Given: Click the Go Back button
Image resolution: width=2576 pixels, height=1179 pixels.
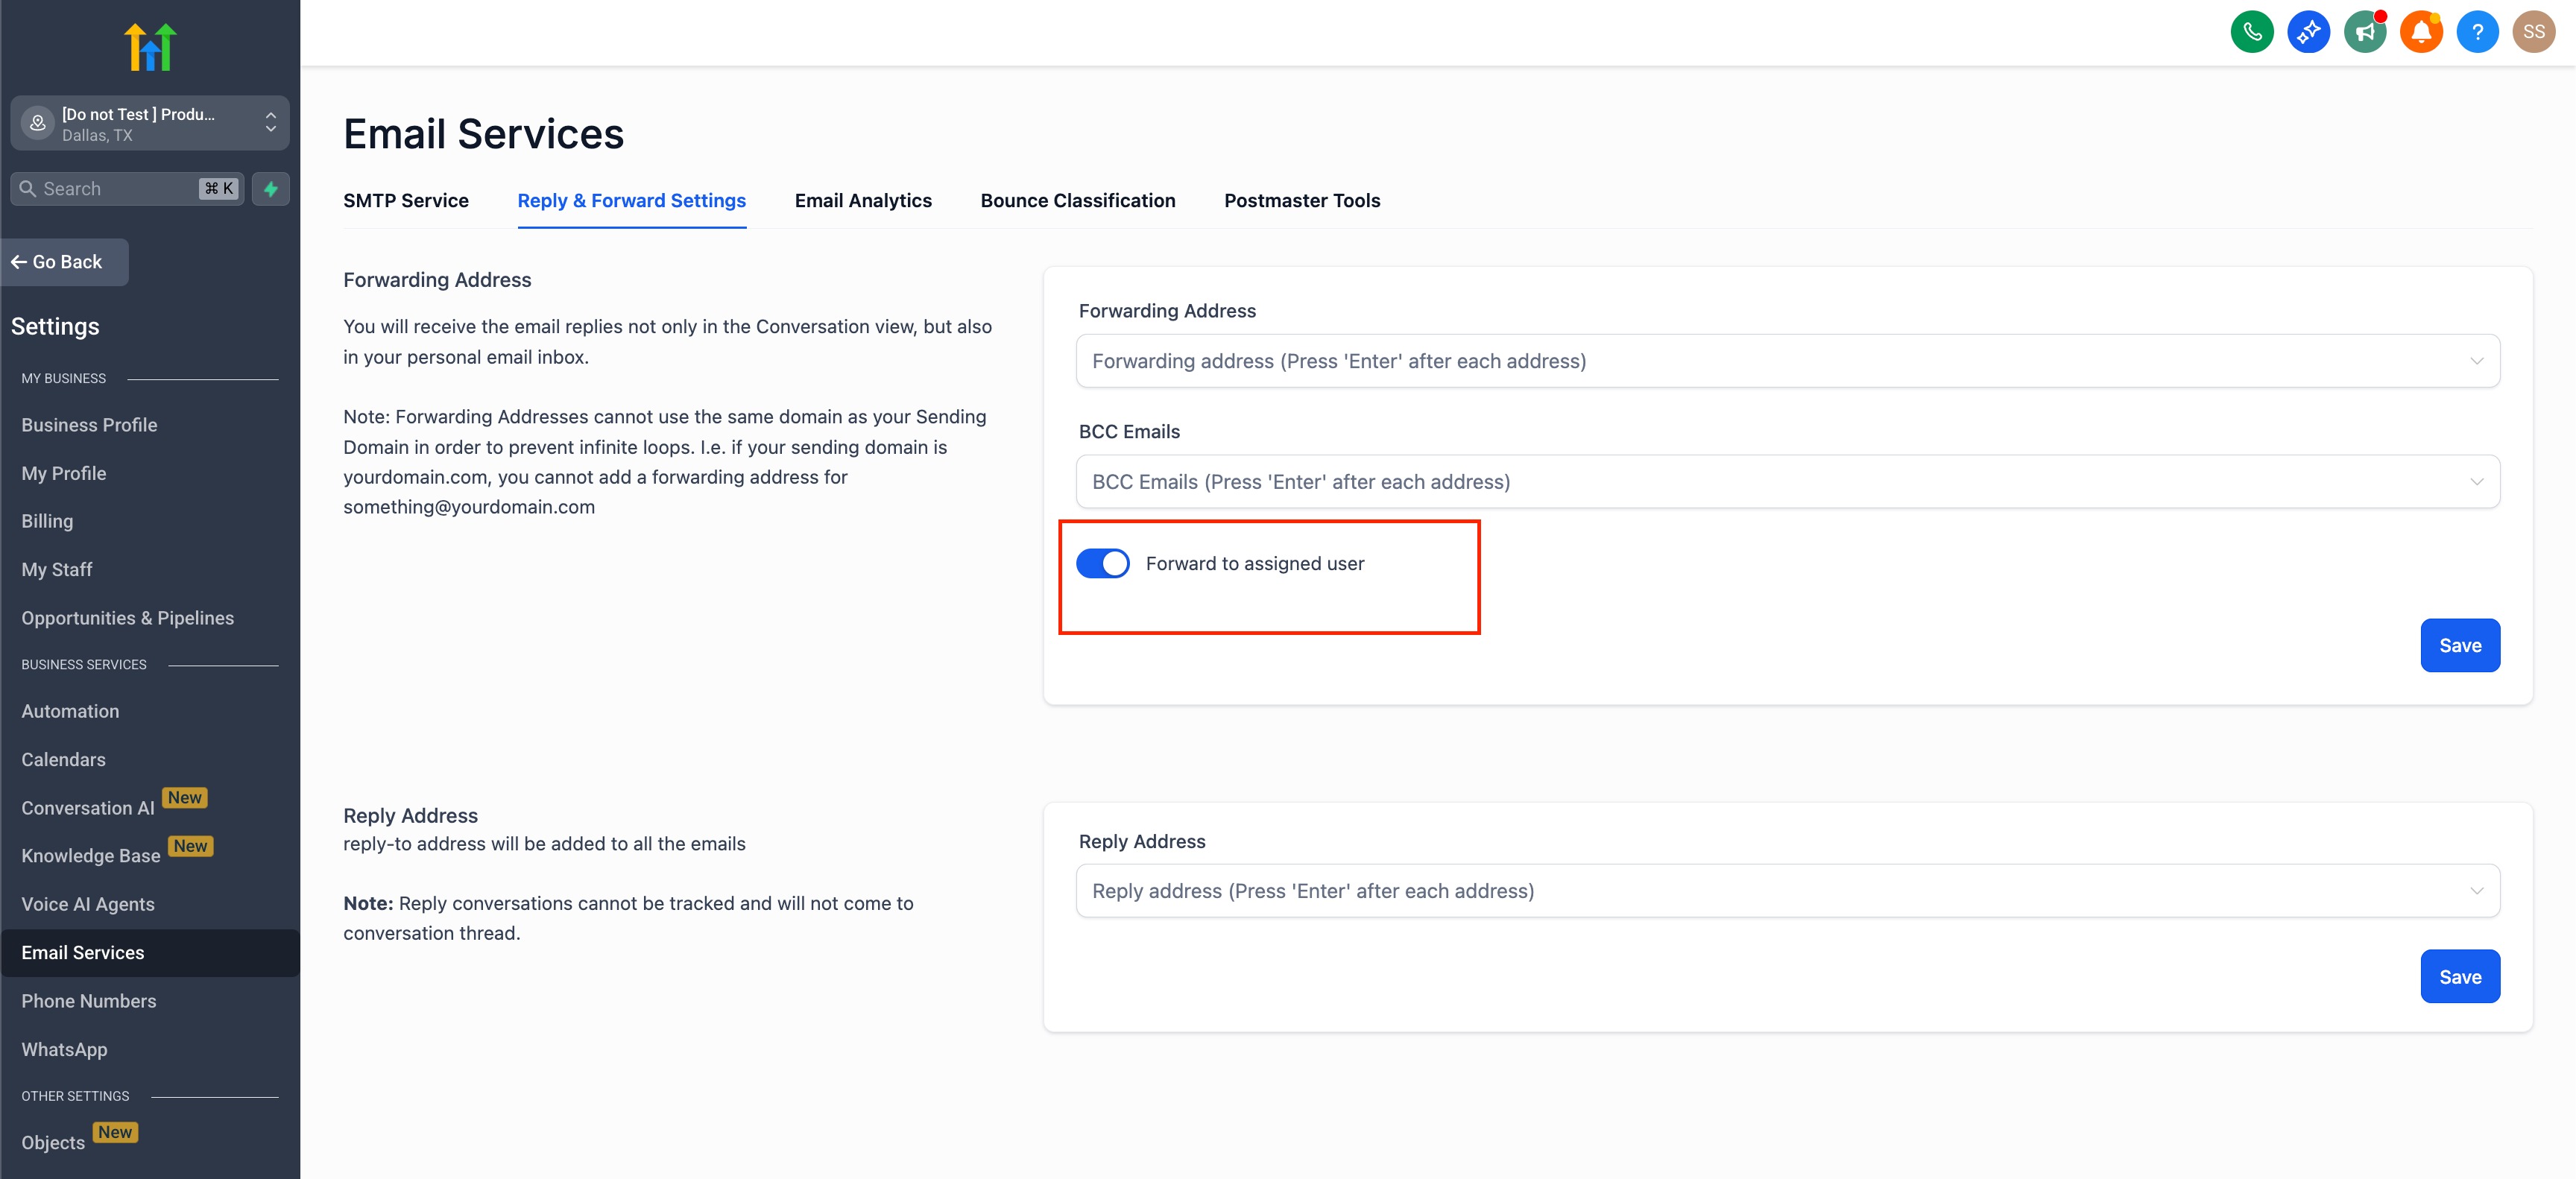Looking at the screenshot, I should [65, 262].
